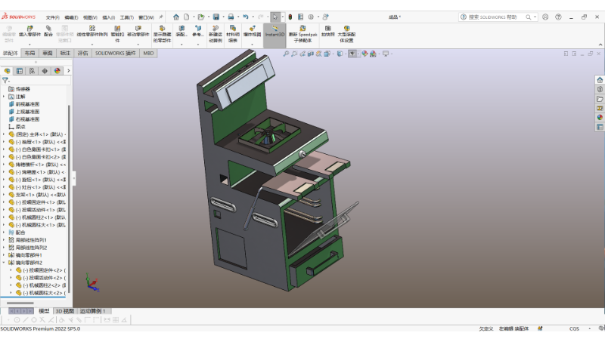Open the dropdown arrow under 插入零部件
Viewport: 605px width, 342px height.
tap(29, 45)
